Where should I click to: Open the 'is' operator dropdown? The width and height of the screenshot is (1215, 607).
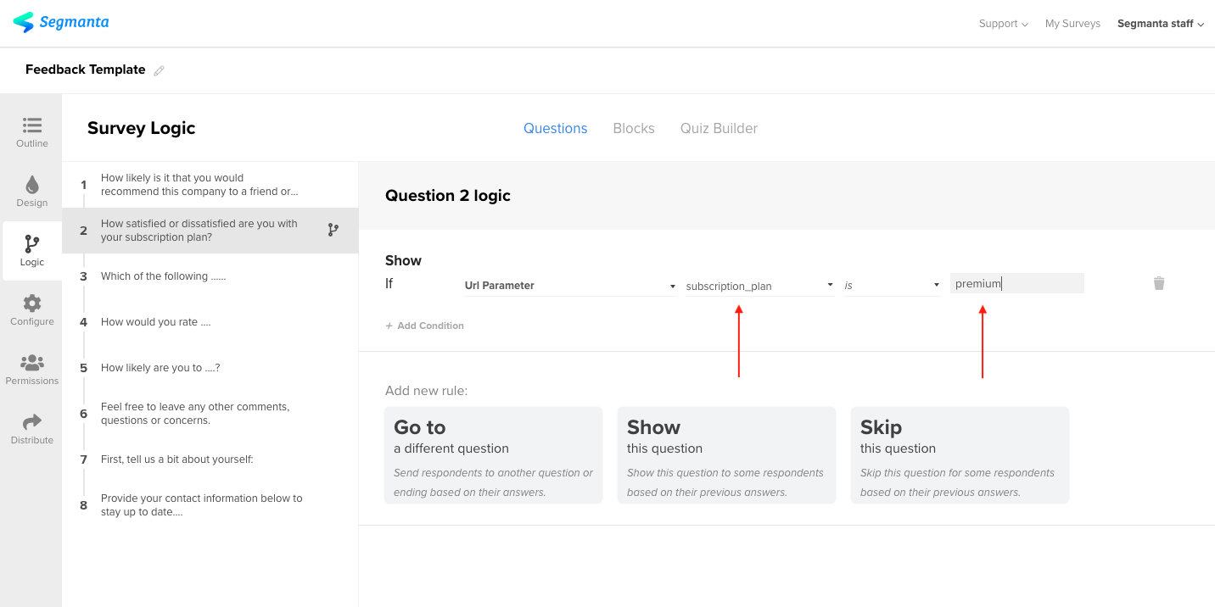(x=892, y=286)
